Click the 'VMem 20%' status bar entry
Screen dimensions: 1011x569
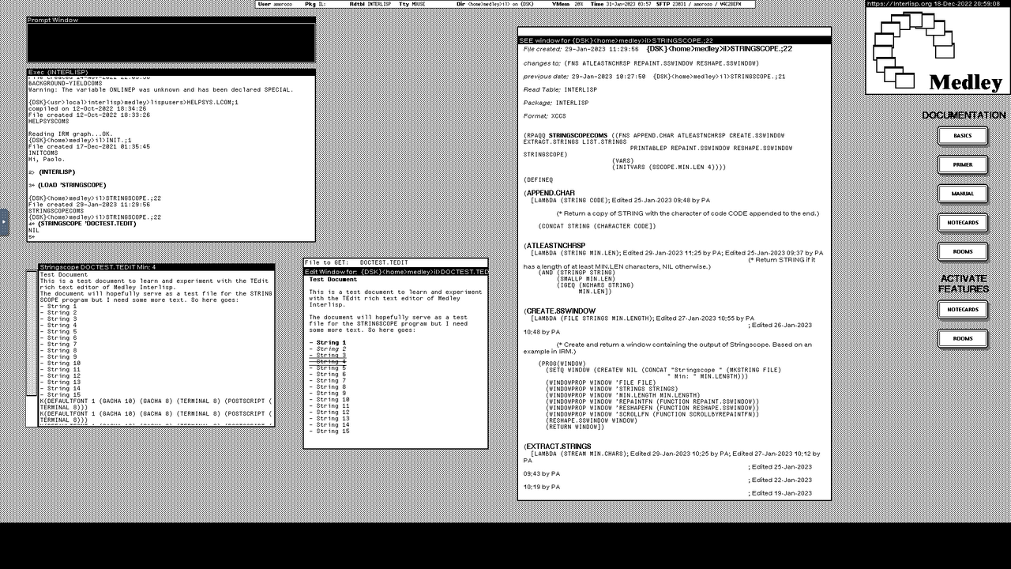(567, 4)
